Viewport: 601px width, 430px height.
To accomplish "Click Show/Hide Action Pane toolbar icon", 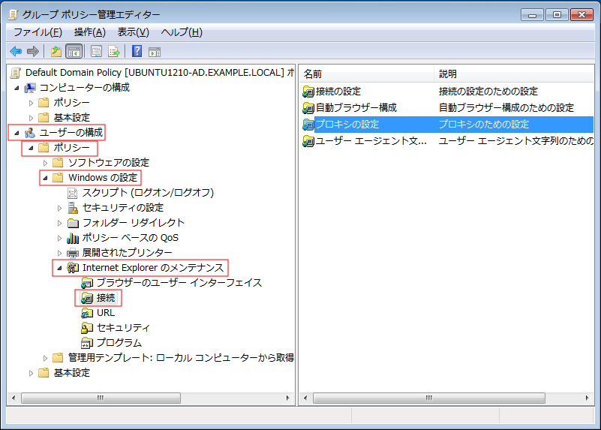I will point(155,52).
